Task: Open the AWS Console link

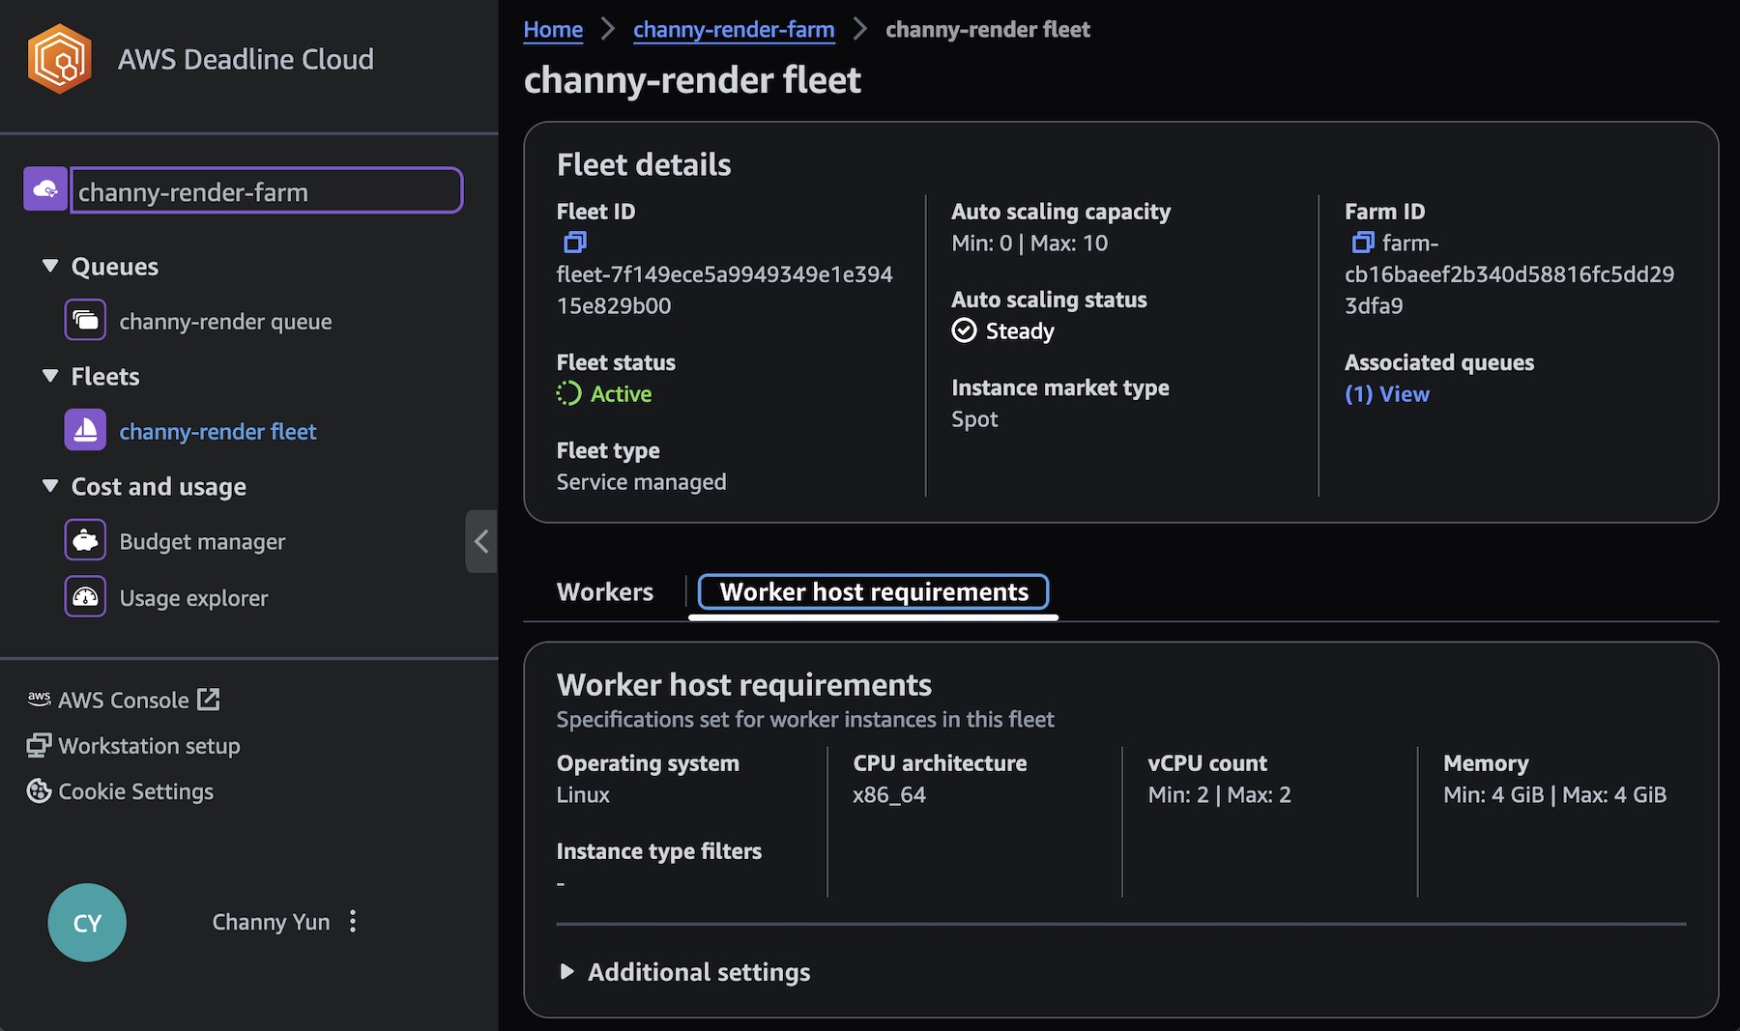Action: coord(123,700)
